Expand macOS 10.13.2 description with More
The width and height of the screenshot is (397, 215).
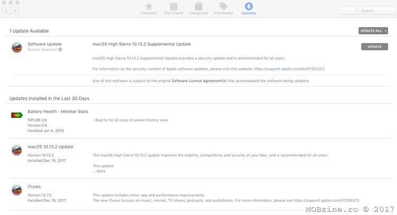coord(100,171)
